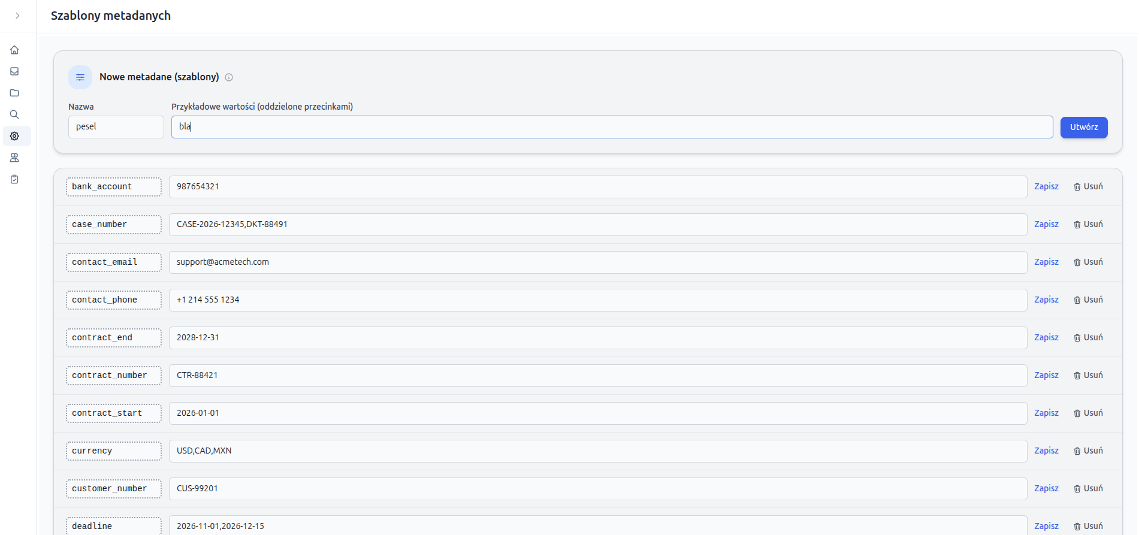Click the currency name label
Screen dimensions: 1139x535
pyautogui.click(x=114, y=451)
